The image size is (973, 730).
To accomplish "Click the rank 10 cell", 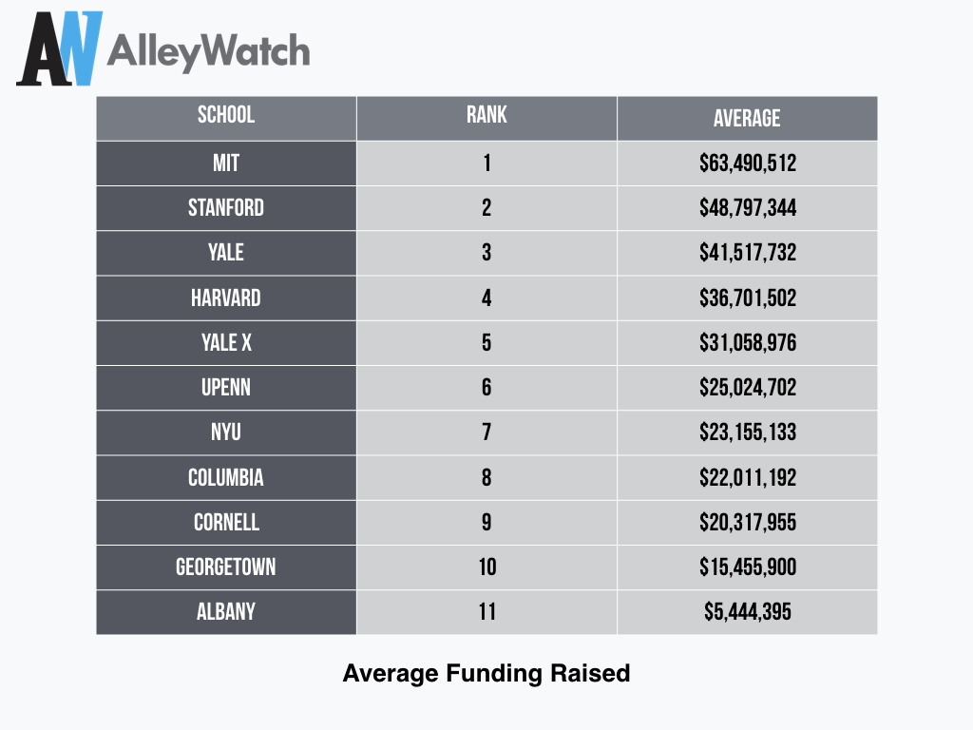I will click(486, 567).
